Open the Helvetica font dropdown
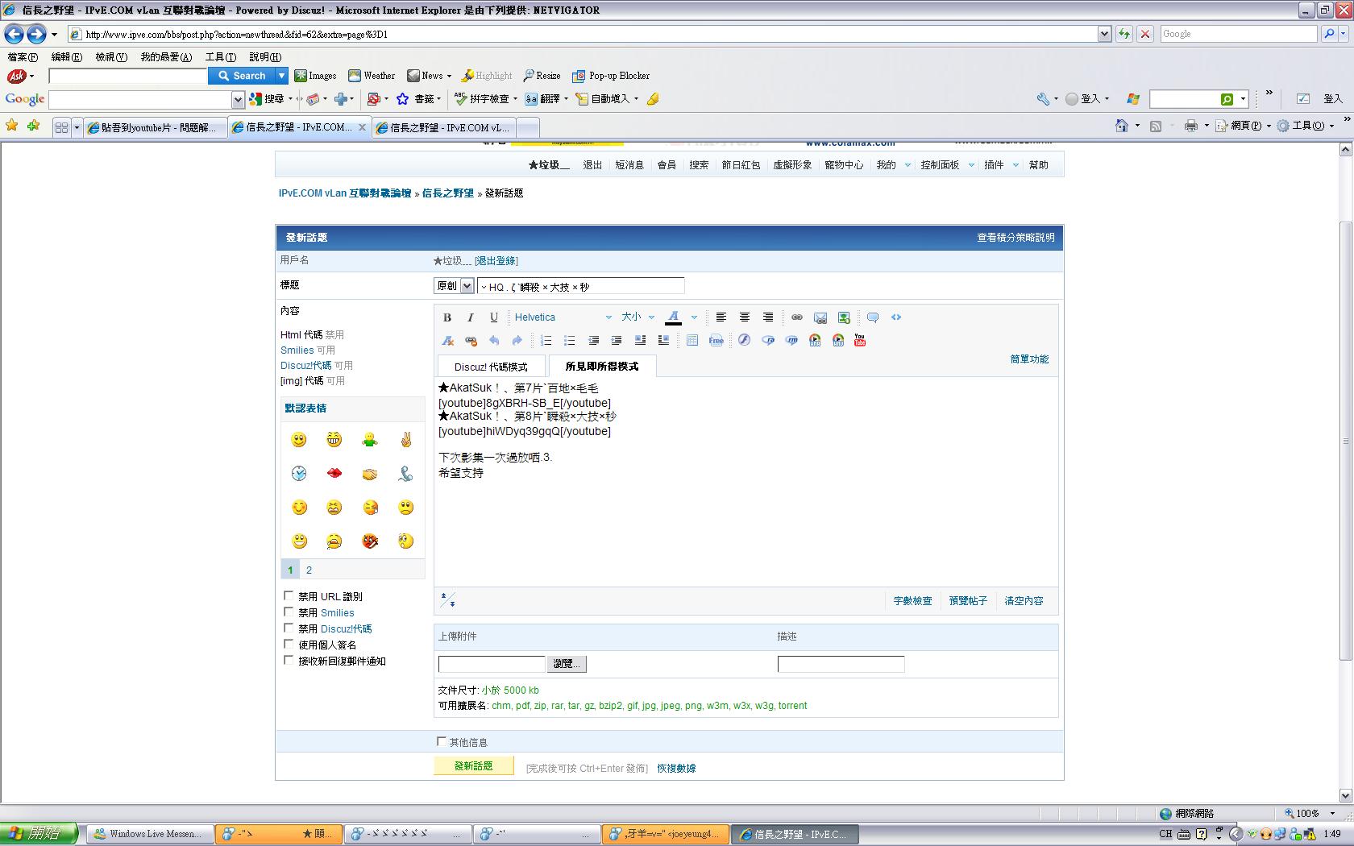The image size is (1354, 846). click(x=563, y=317)
